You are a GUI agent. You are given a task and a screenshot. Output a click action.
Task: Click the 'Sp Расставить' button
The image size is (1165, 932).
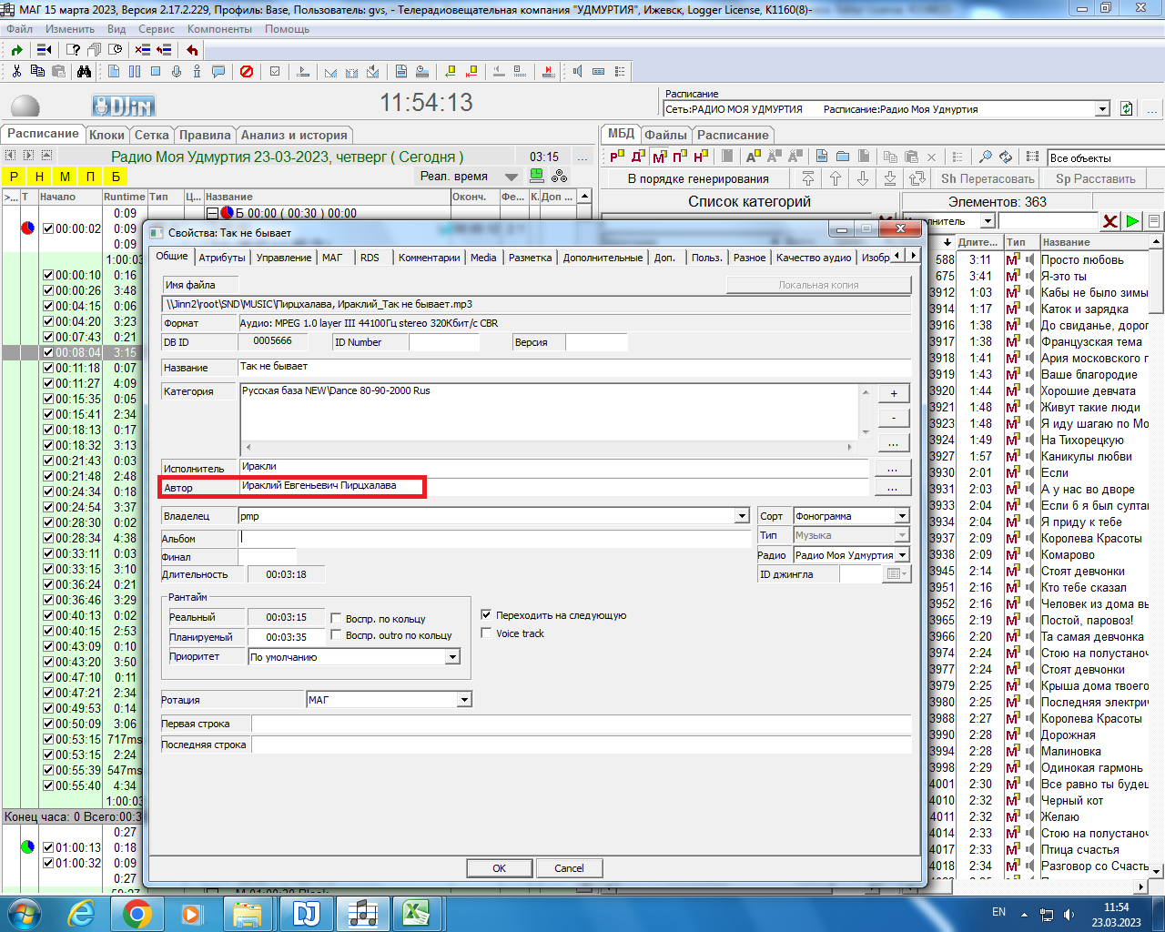click(x=1095, y=178)
